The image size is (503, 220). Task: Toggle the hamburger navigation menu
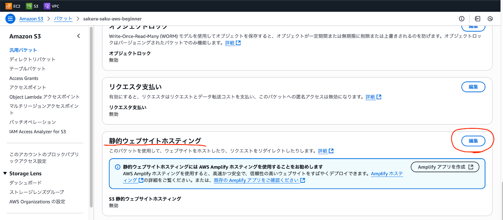(10, 19)
